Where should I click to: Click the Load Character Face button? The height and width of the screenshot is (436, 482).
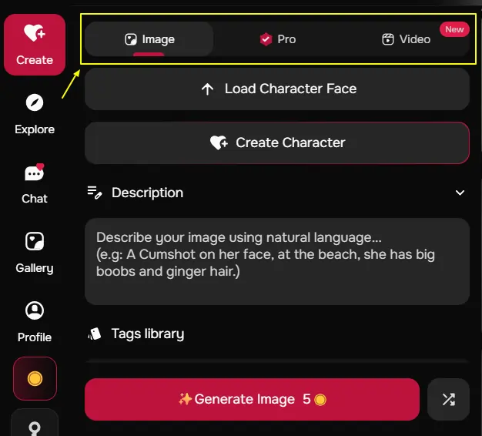pos(277,89)
